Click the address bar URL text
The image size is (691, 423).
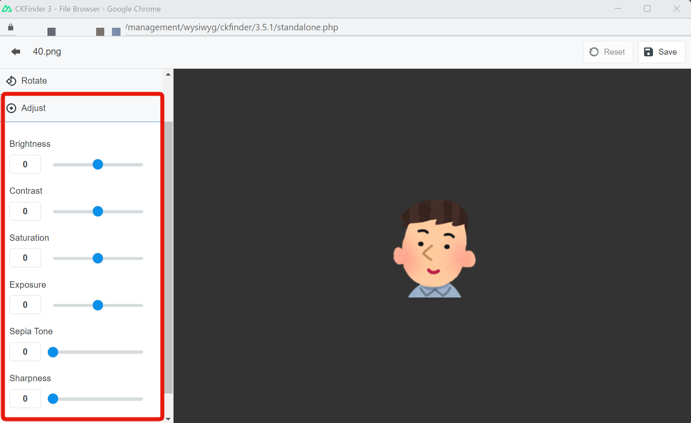[232, 27]
